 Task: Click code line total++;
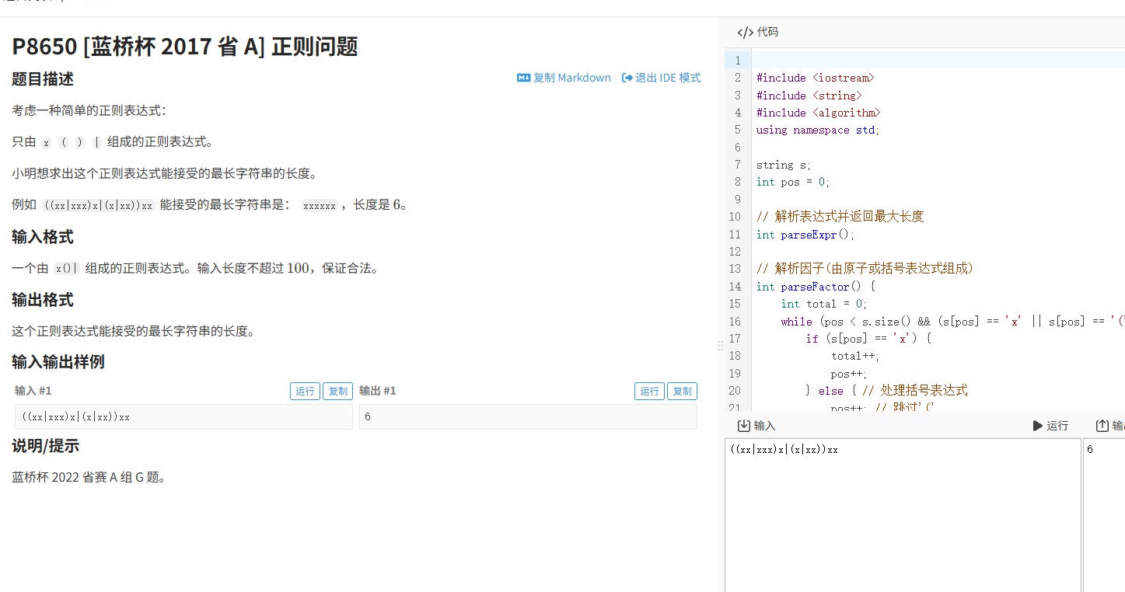pyautogui.click(x=855, y=356)
